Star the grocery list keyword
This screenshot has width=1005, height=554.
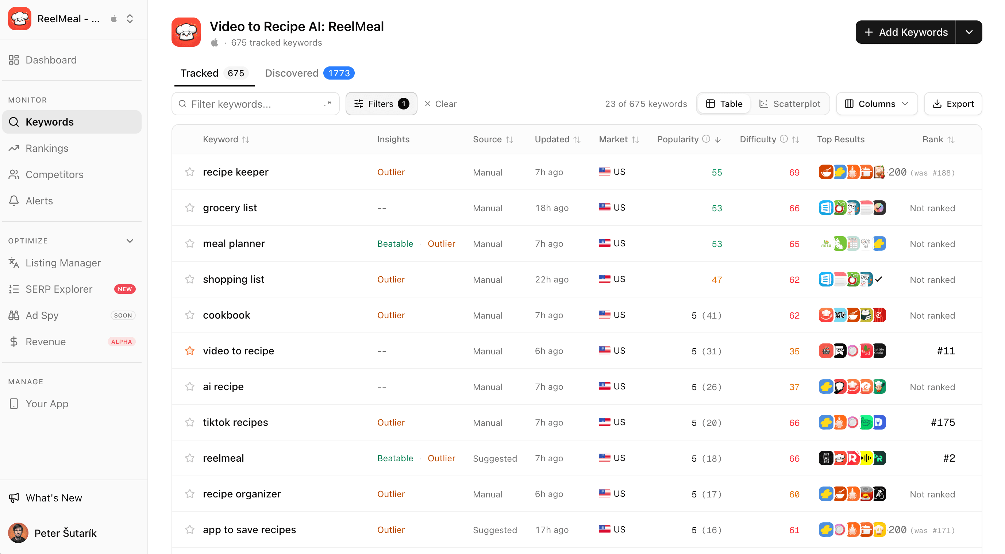pyautogui.click(x=190, y=208)
